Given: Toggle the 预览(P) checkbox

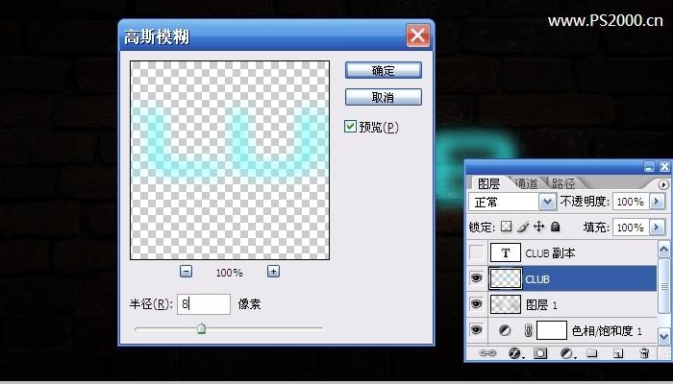Looking at the screenshot, I should (x=350, y=127).
